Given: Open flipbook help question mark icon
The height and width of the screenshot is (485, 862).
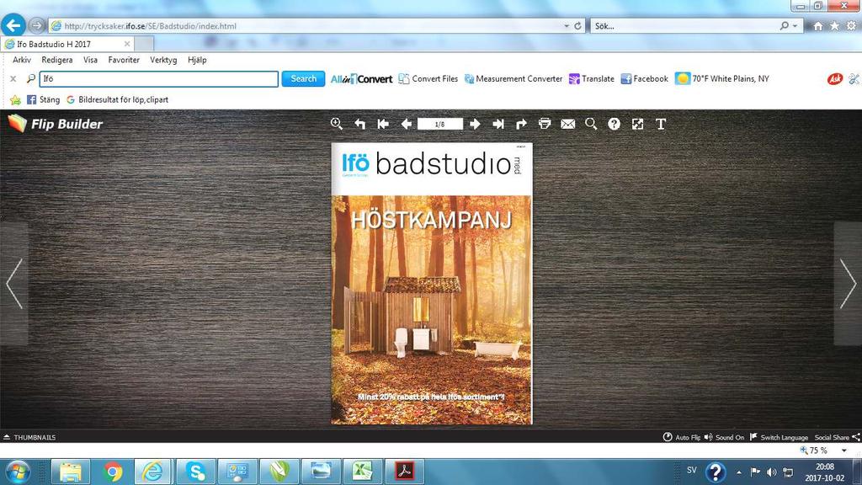Looking at the screenshot, I should pos(614,124).
